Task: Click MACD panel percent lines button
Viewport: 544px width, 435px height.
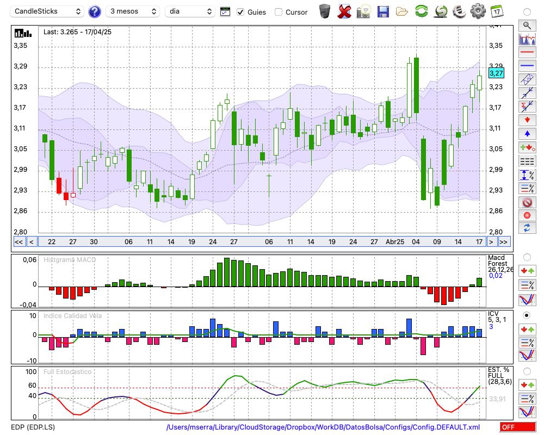Action: coord(527,285)
